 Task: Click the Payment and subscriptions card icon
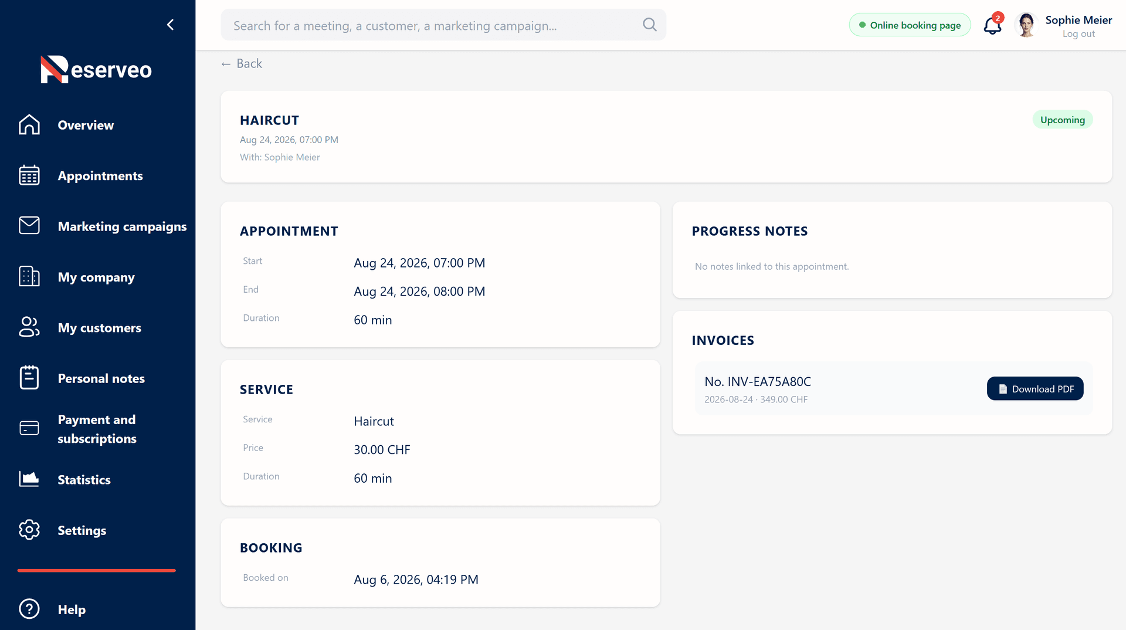click(29, 429)
